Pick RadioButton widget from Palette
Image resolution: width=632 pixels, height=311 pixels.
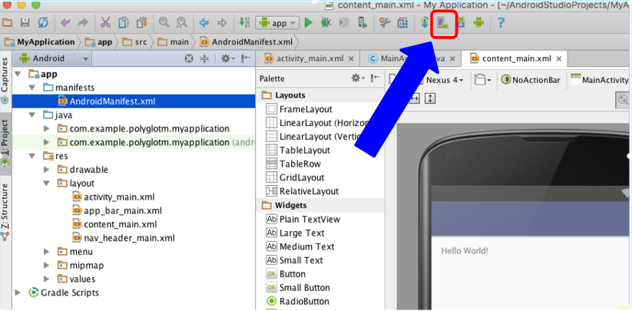[x=299, y=301]
